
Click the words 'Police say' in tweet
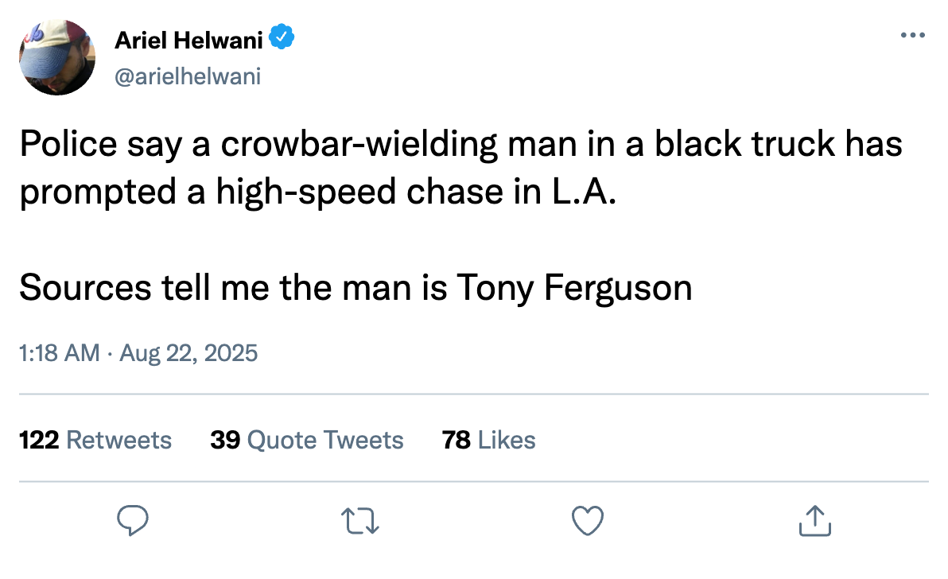[x=100, y=145]
